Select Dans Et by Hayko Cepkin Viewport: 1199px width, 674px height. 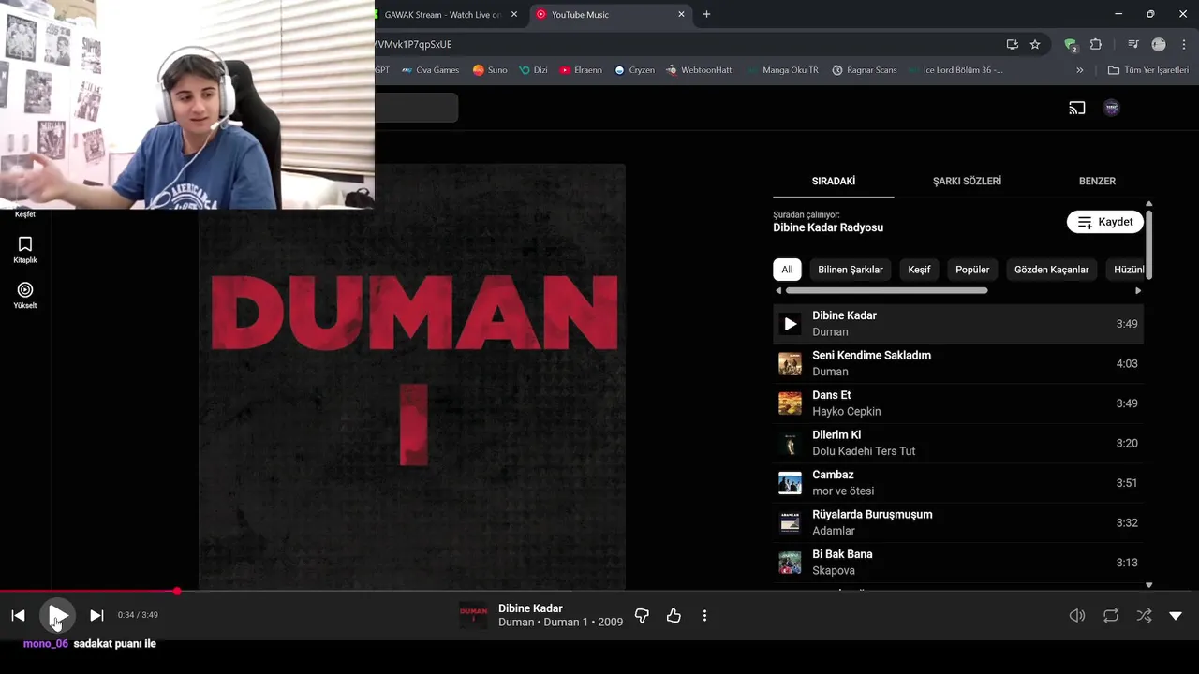coord(958,403)
